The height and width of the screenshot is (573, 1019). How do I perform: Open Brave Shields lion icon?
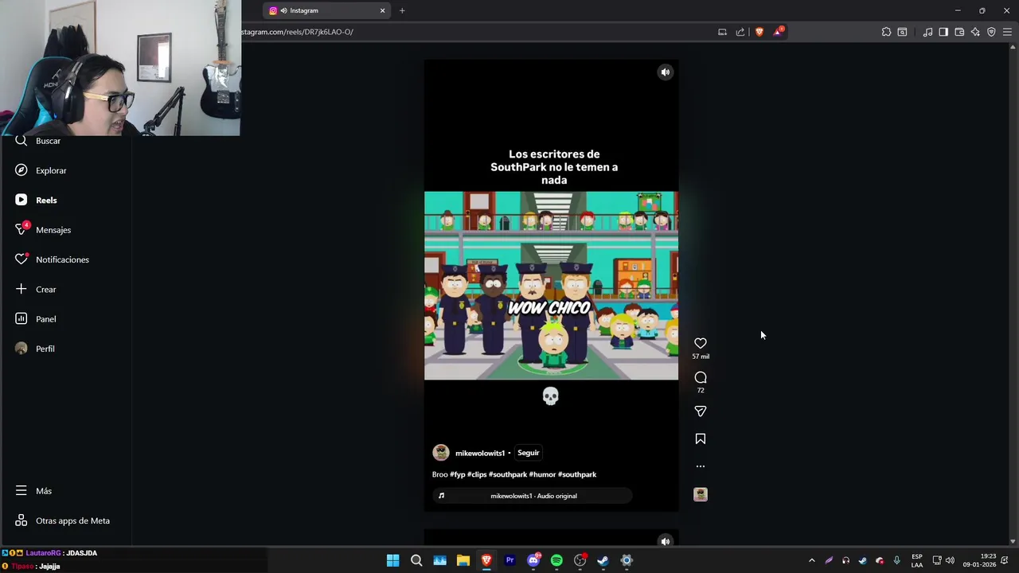(x=759, y=32)
